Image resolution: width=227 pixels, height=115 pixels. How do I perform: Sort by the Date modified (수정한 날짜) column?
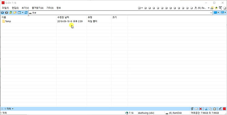pyautogui.click(x=71, y=17)
